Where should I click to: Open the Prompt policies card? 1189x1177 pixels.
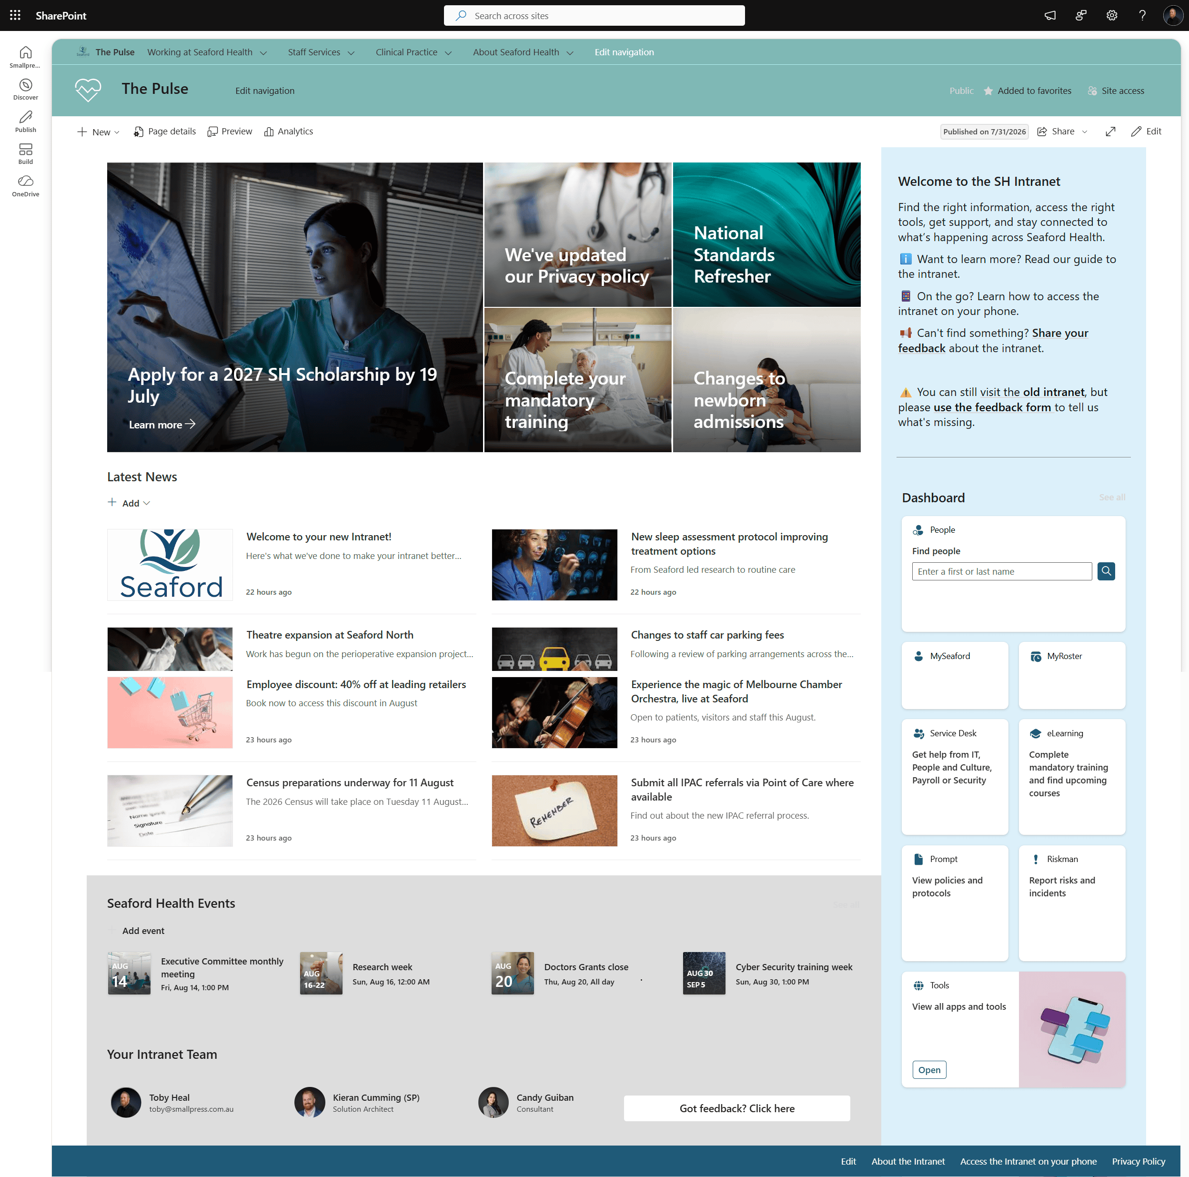[x=955, y=903]
